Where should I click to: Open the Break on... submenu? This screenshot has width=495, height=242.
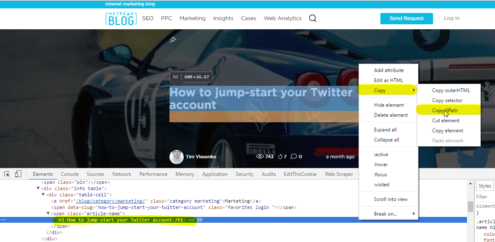[388, 214]
